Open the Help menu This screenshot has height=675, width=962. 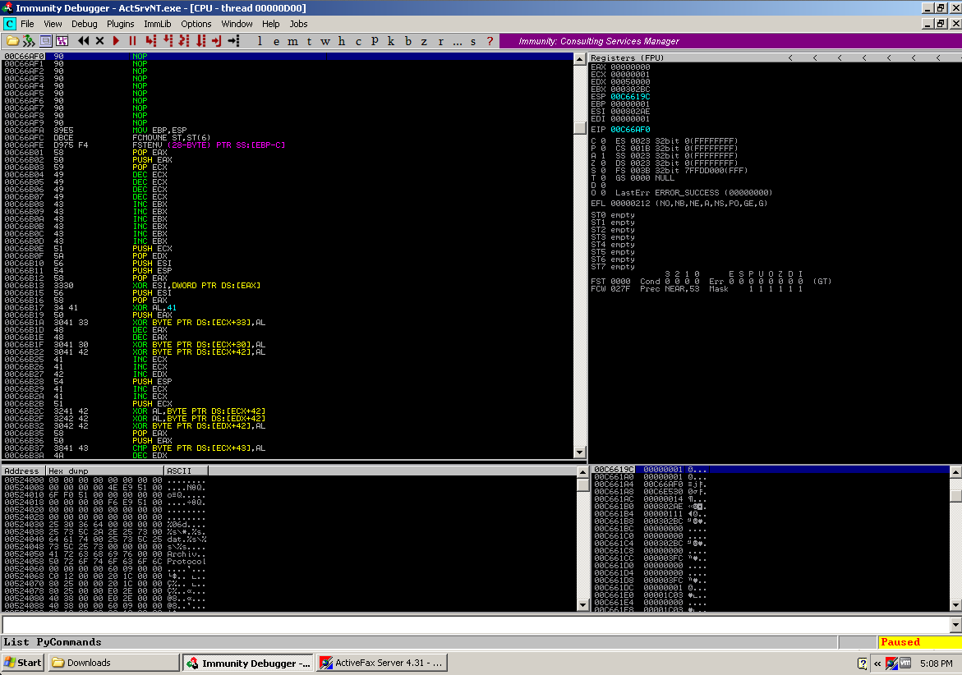click(x=270, y=24)
